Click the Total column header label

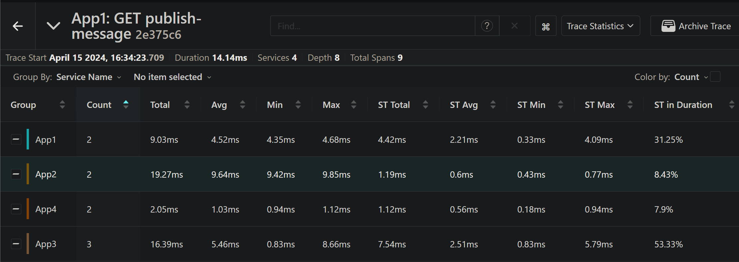pyautogui.click(x=160, y=105)
